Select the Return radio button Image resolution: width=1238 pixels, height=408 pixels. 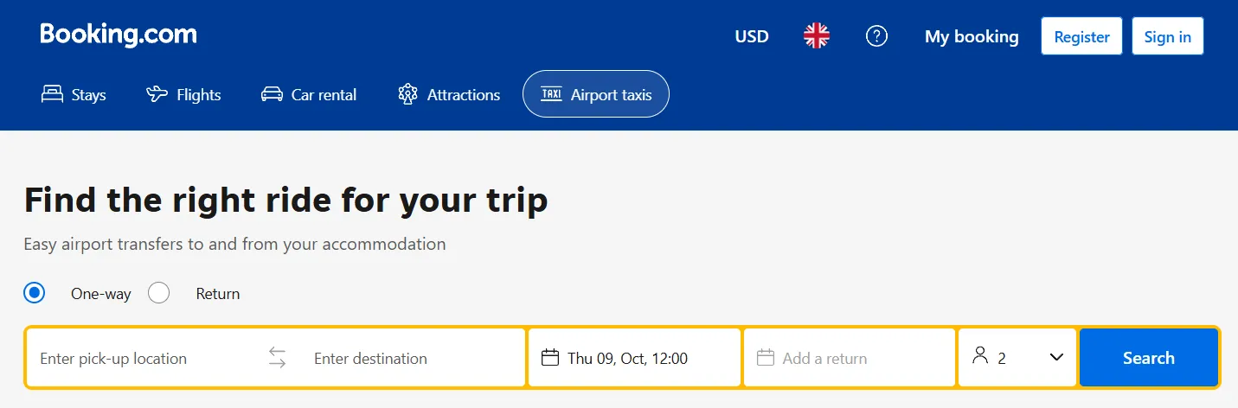click(159, 293)
